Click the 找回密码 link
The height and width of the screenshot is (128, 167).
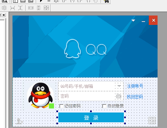pos(135,97)
